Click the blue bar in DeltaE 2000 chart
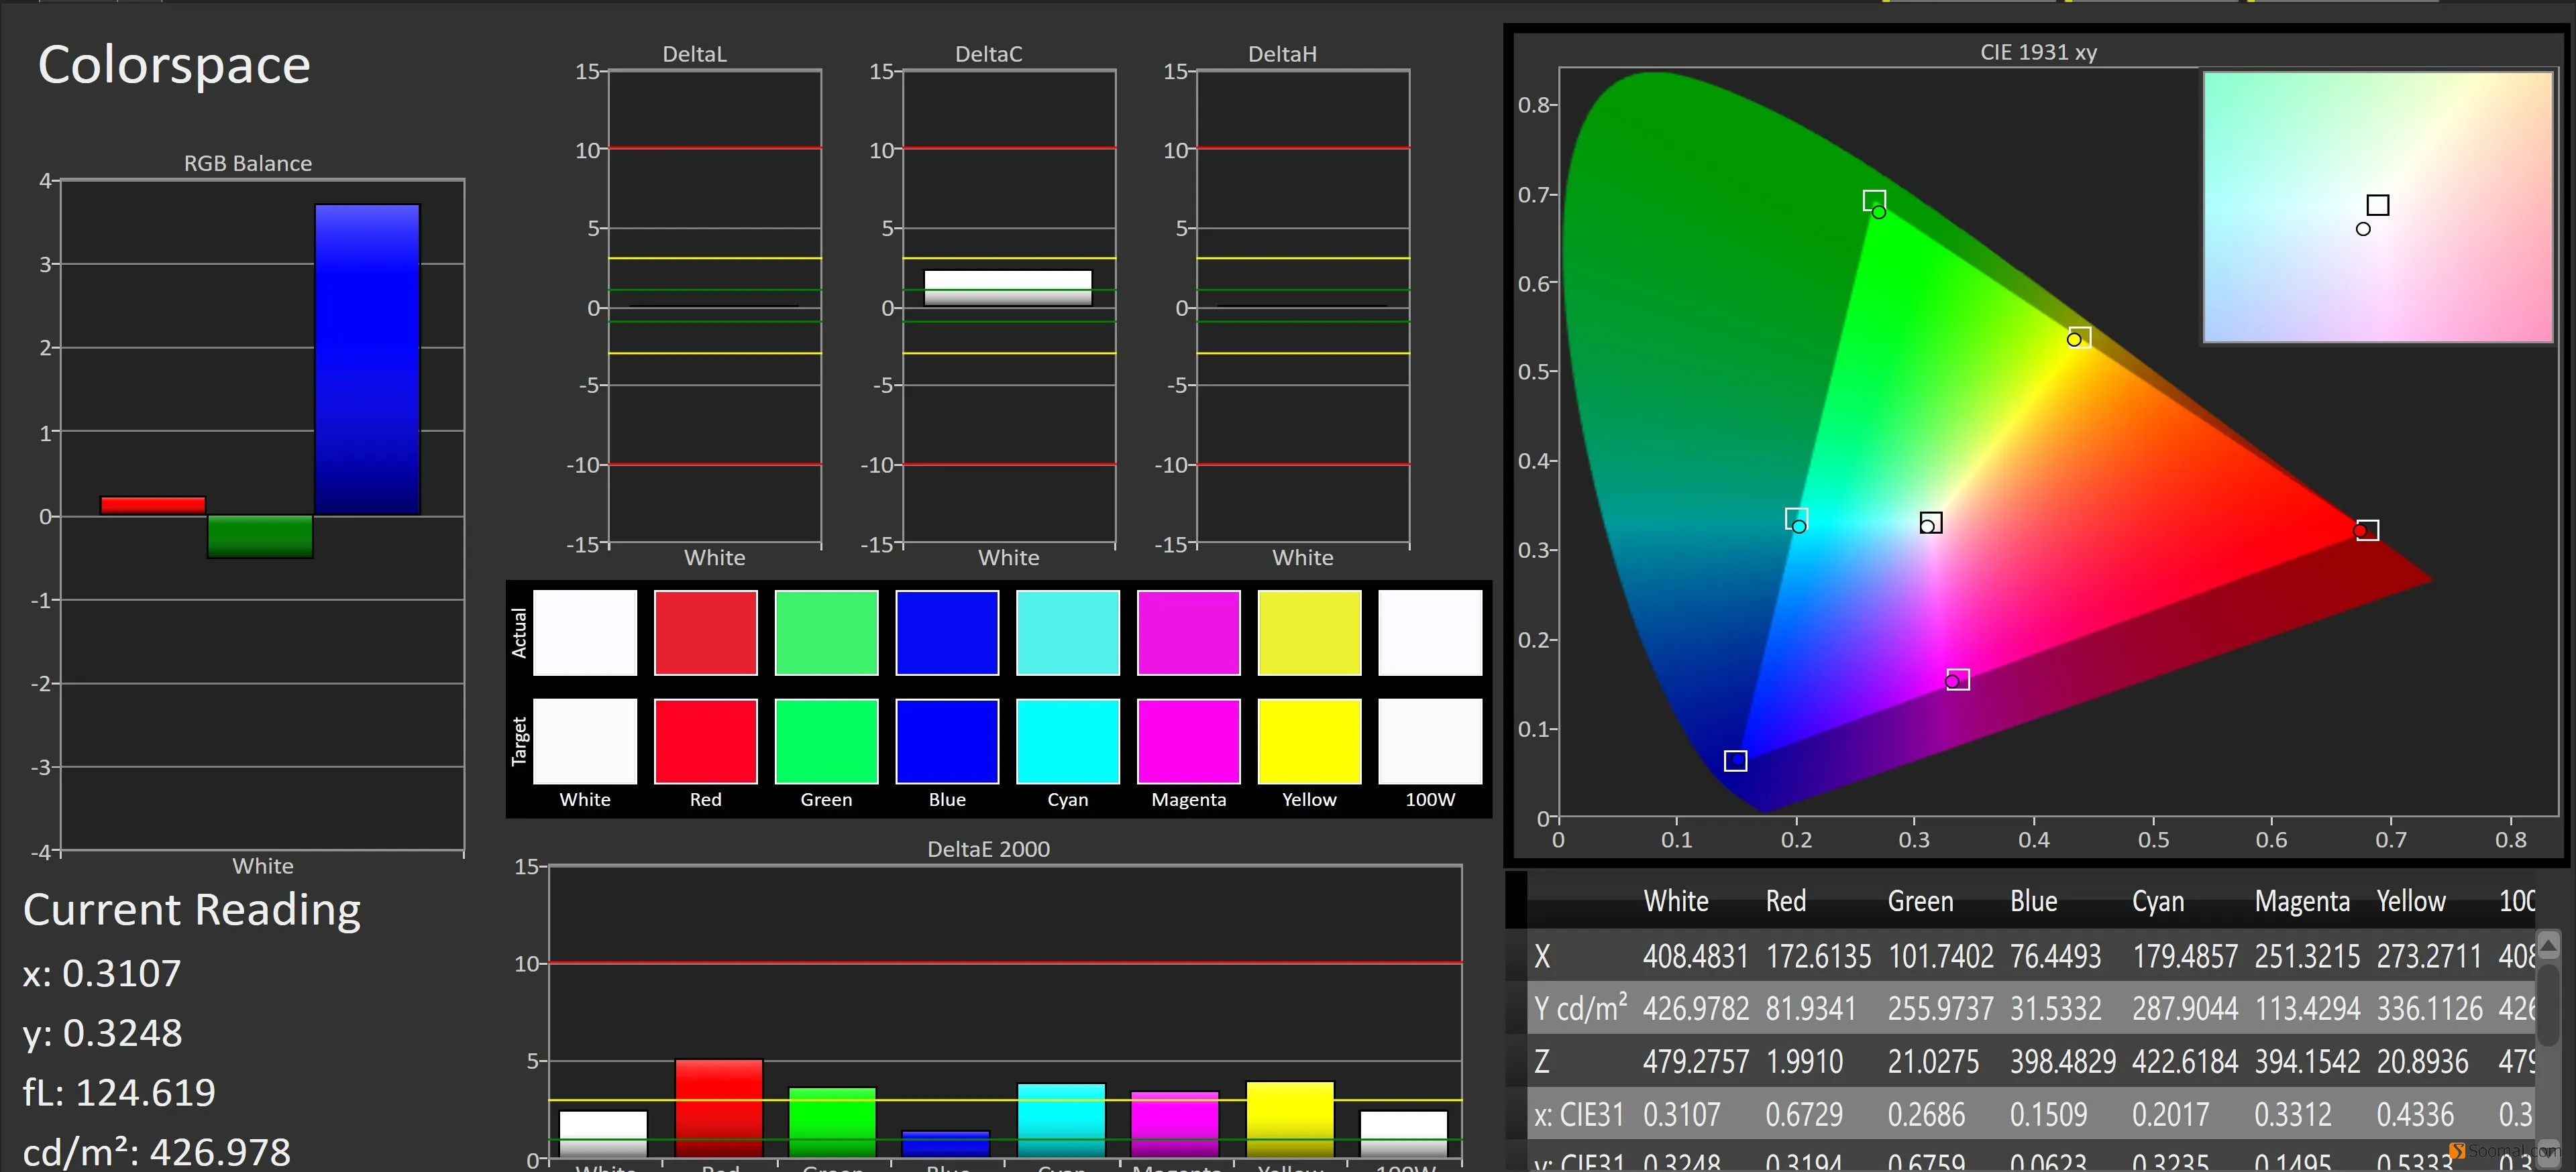 [x=946, y=1144]
